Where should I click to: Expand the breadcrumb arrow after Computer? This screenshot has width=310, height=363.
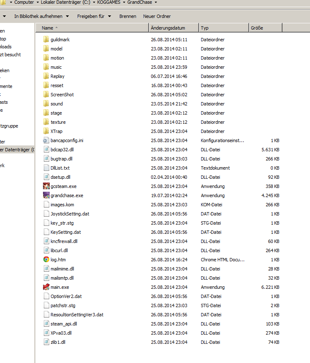pos(38,3)
